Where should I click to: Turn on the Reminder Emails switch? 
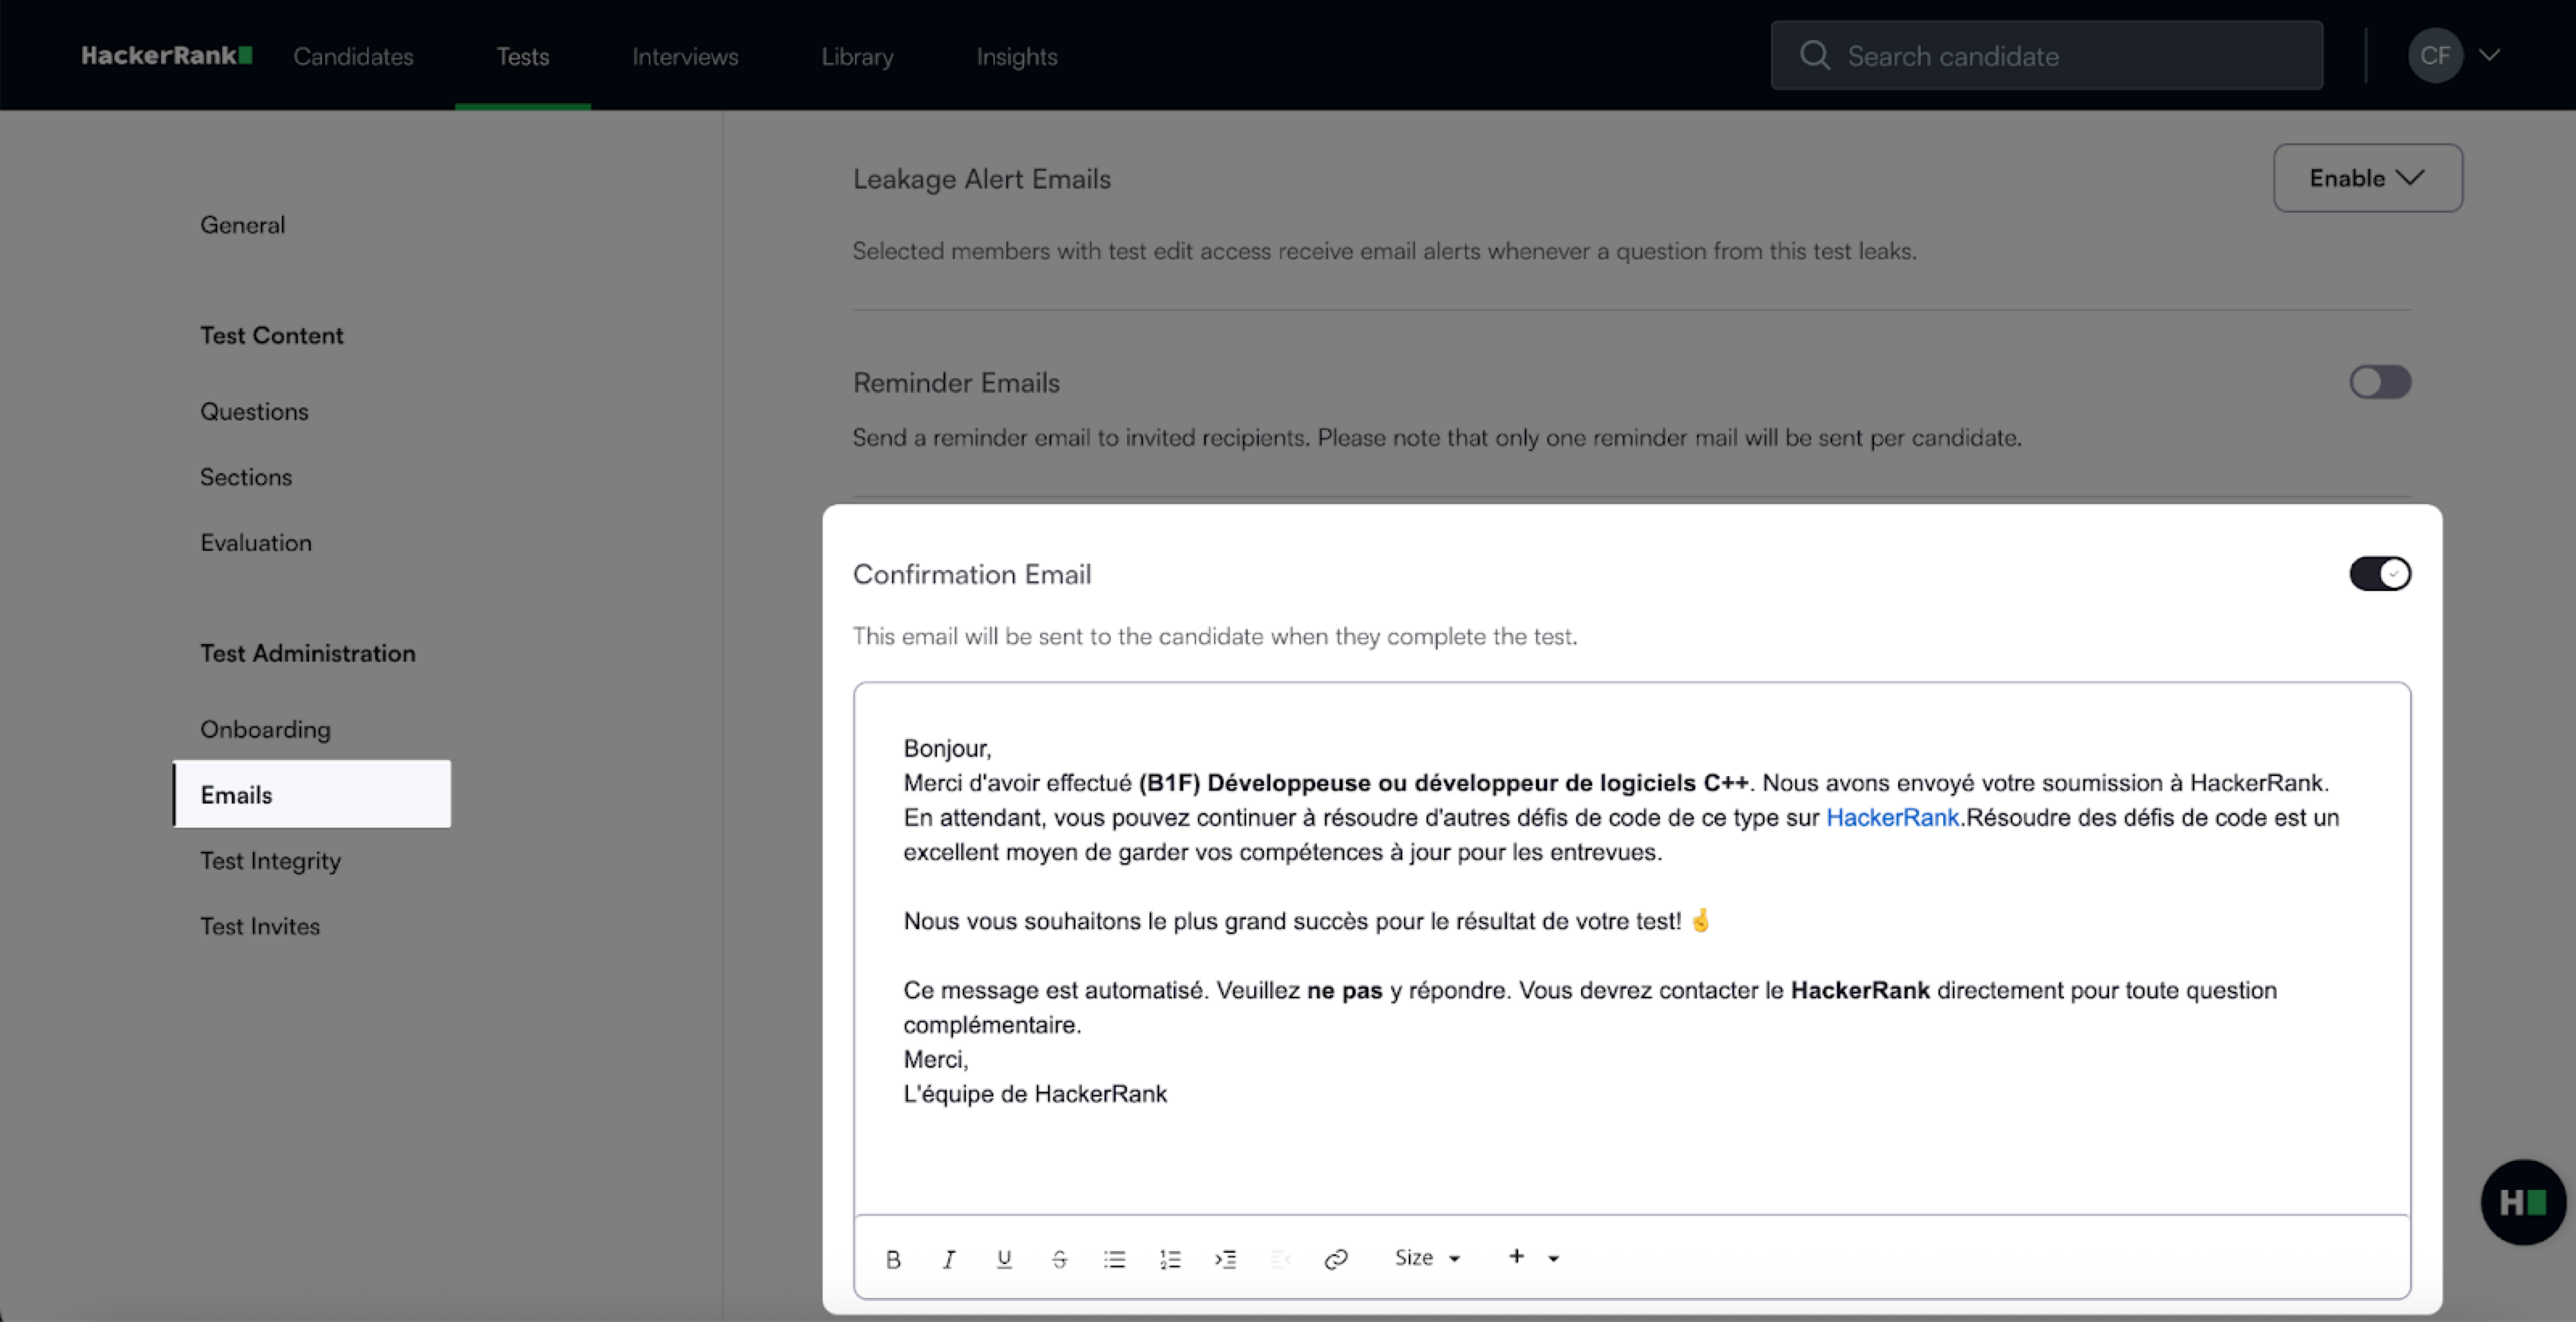(x=2380, y=382)
